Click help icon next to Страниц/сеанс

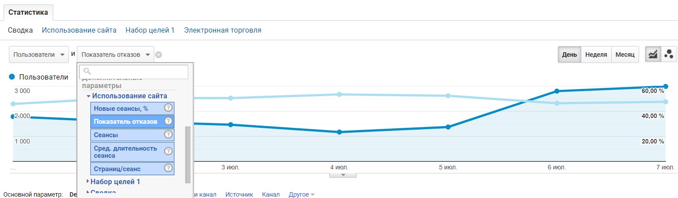[x=168, y=169]
